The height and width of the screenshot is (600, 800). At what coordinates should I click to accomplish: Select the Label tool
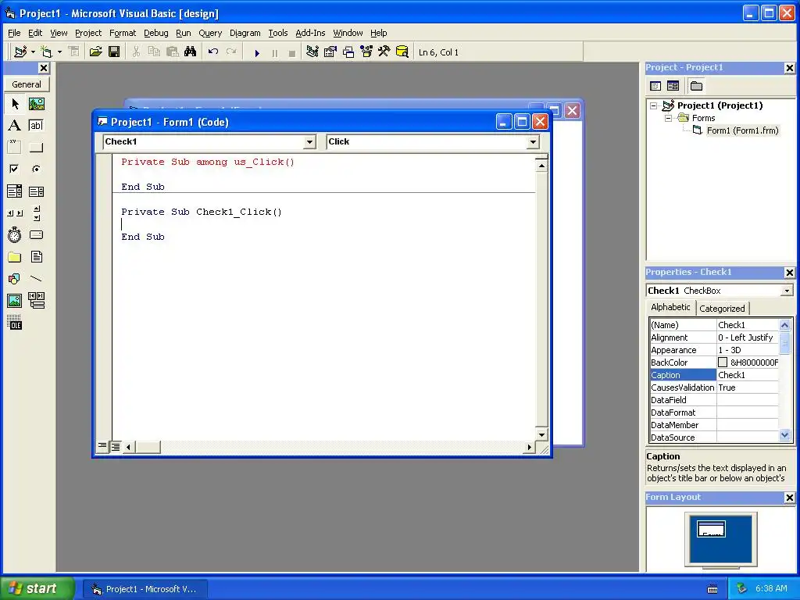click(15, 126)
